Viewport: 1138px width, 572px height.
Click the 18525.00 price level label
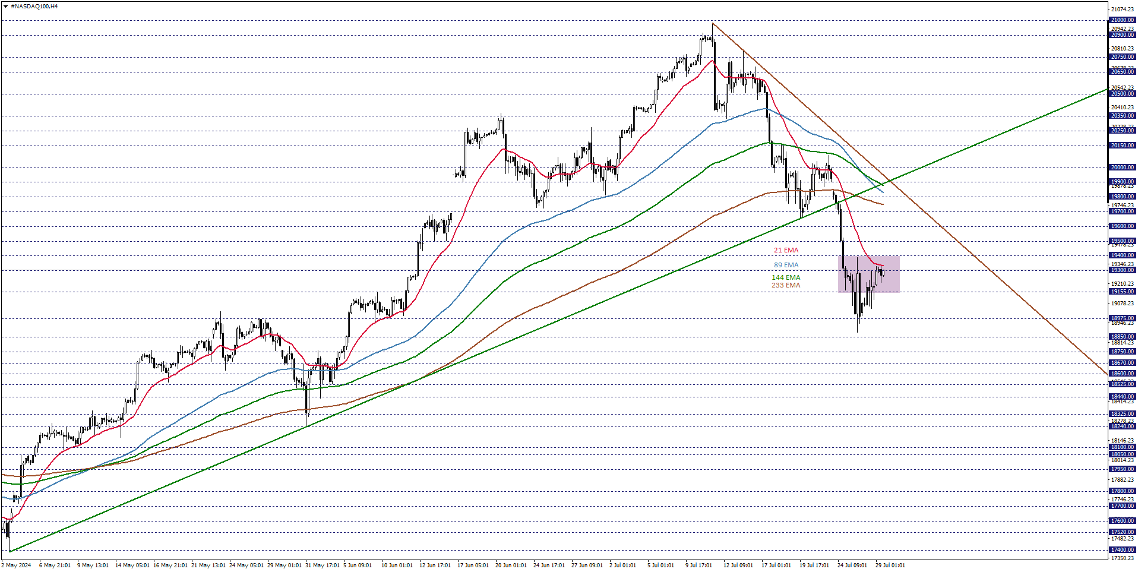pyautogui.click(x=1123, y=384)
